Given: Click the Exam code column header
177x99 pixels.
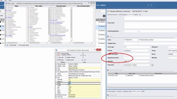Looking at the screenshot, I should click(132, 73).
